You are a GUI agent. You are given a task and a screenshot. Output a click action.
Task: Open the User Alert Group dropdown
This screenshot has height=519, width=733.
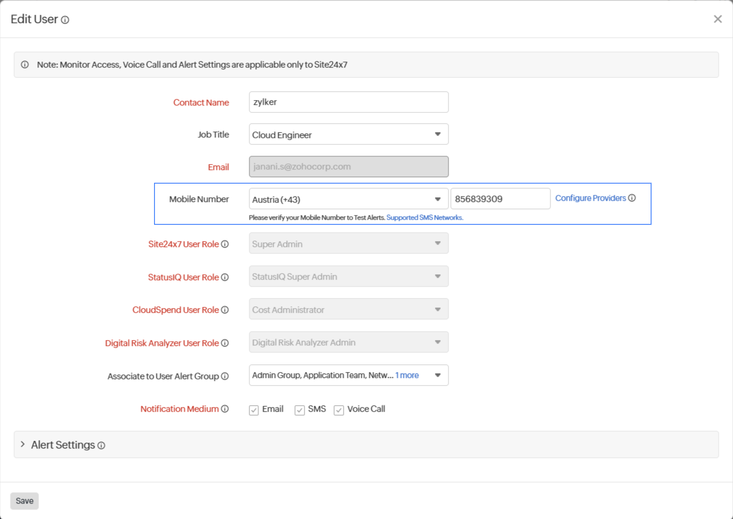[x=437, y=375]
